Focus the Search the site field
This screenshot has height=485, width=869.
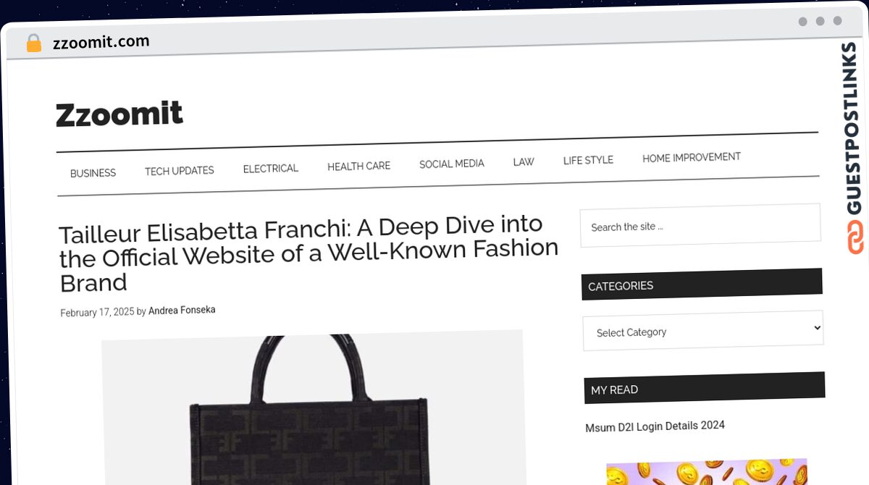[700, 225]
